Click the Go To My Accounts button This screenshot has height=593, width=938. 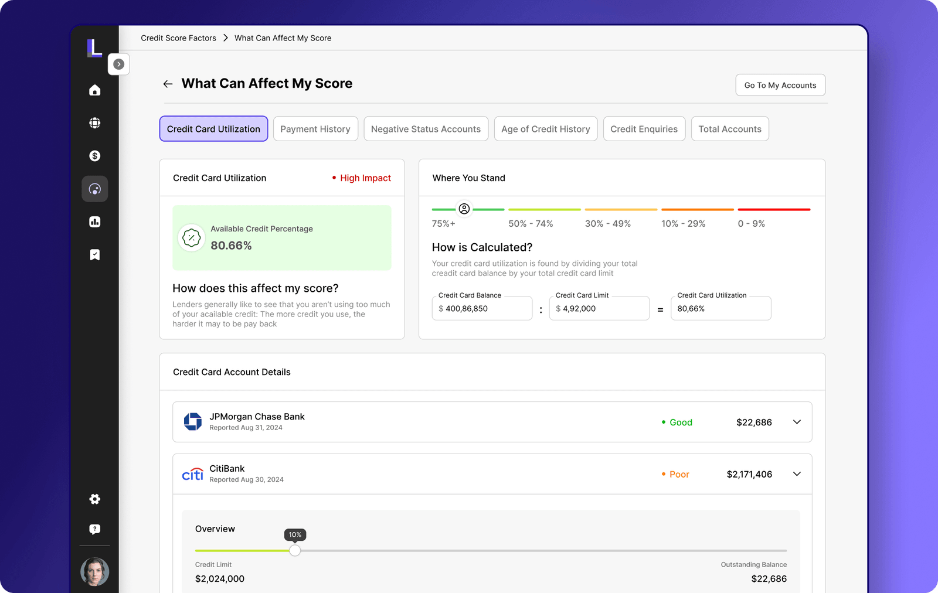coord(780,85)
